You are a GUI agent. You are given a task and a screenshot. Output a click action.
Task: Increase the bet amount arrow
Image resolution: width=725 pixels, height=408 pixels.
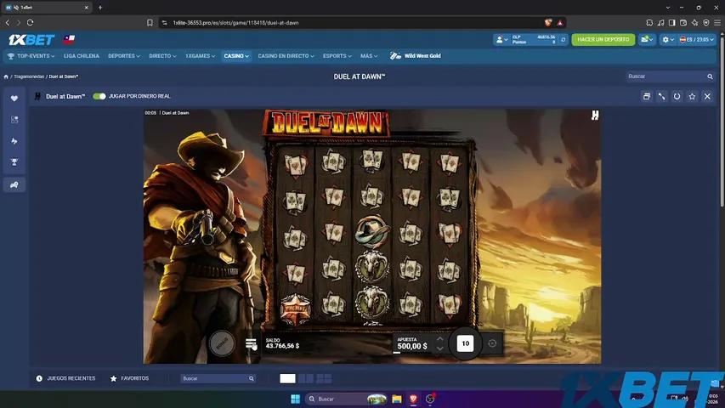pyautogui.click(x=439, y=339)
